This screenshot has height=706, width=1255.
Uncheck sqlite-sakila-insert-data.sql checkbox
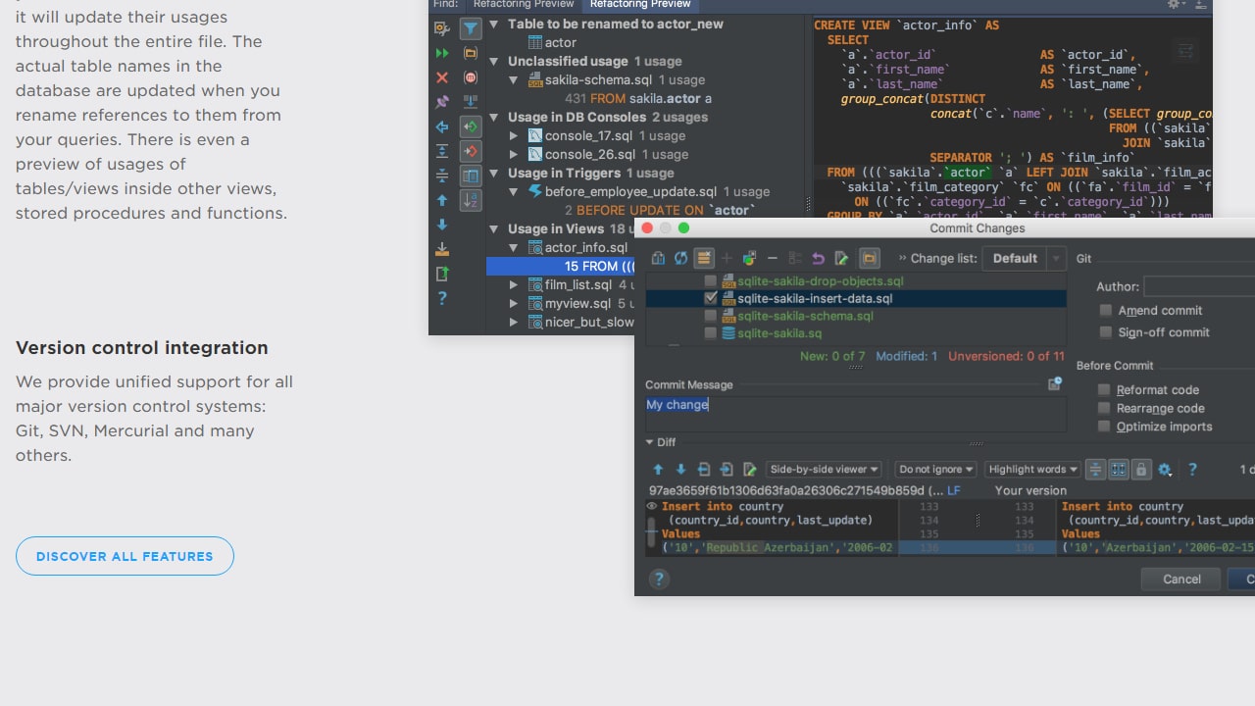[x=711, y=298]
